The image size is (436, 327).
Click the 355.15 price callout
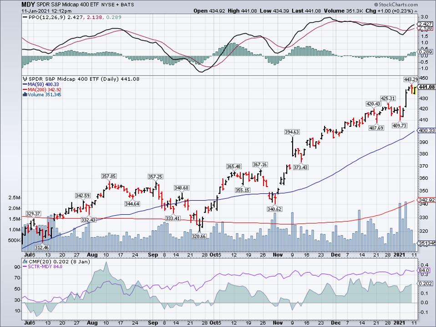coord(243,190)
